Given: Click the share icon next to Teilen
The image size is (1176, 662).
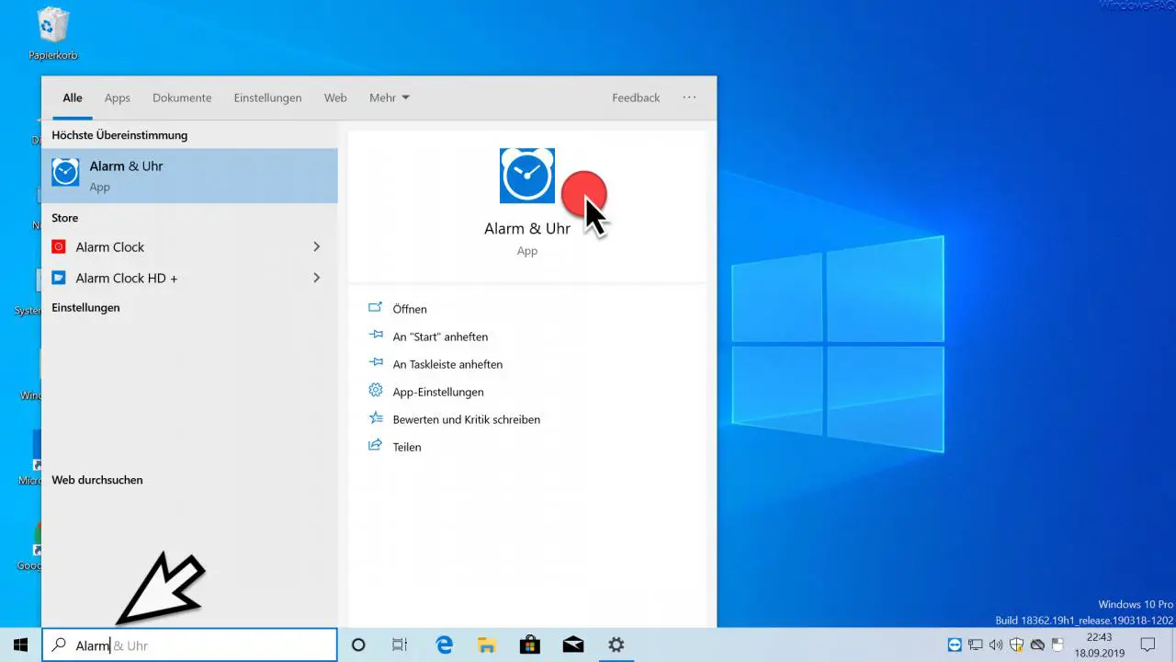Looking at the screenshot, I should (x=375, y=446).
